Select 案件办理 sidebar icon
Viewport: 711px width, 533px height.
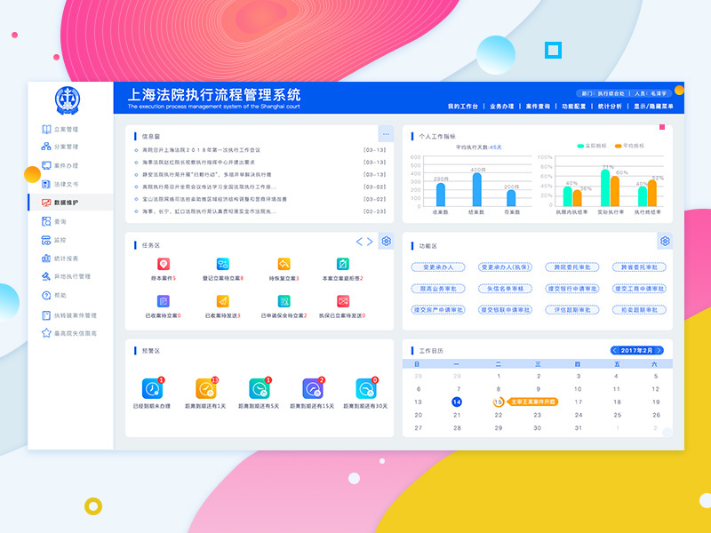[x=46, y=165]
